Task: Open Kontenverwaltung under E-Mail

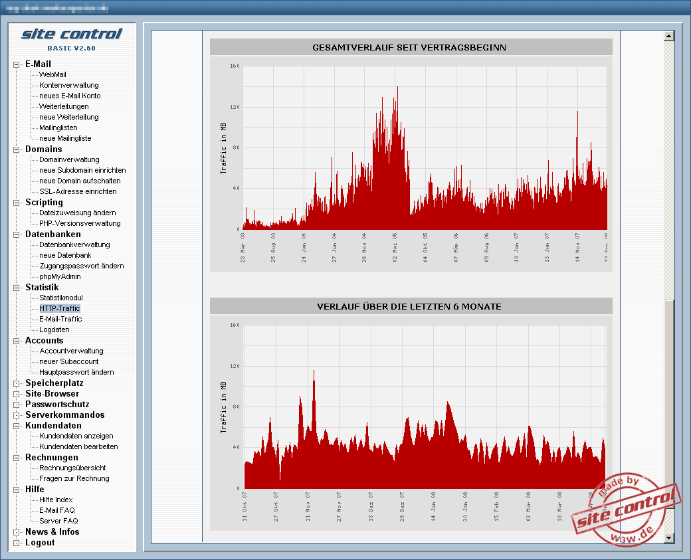Action: 68,85
